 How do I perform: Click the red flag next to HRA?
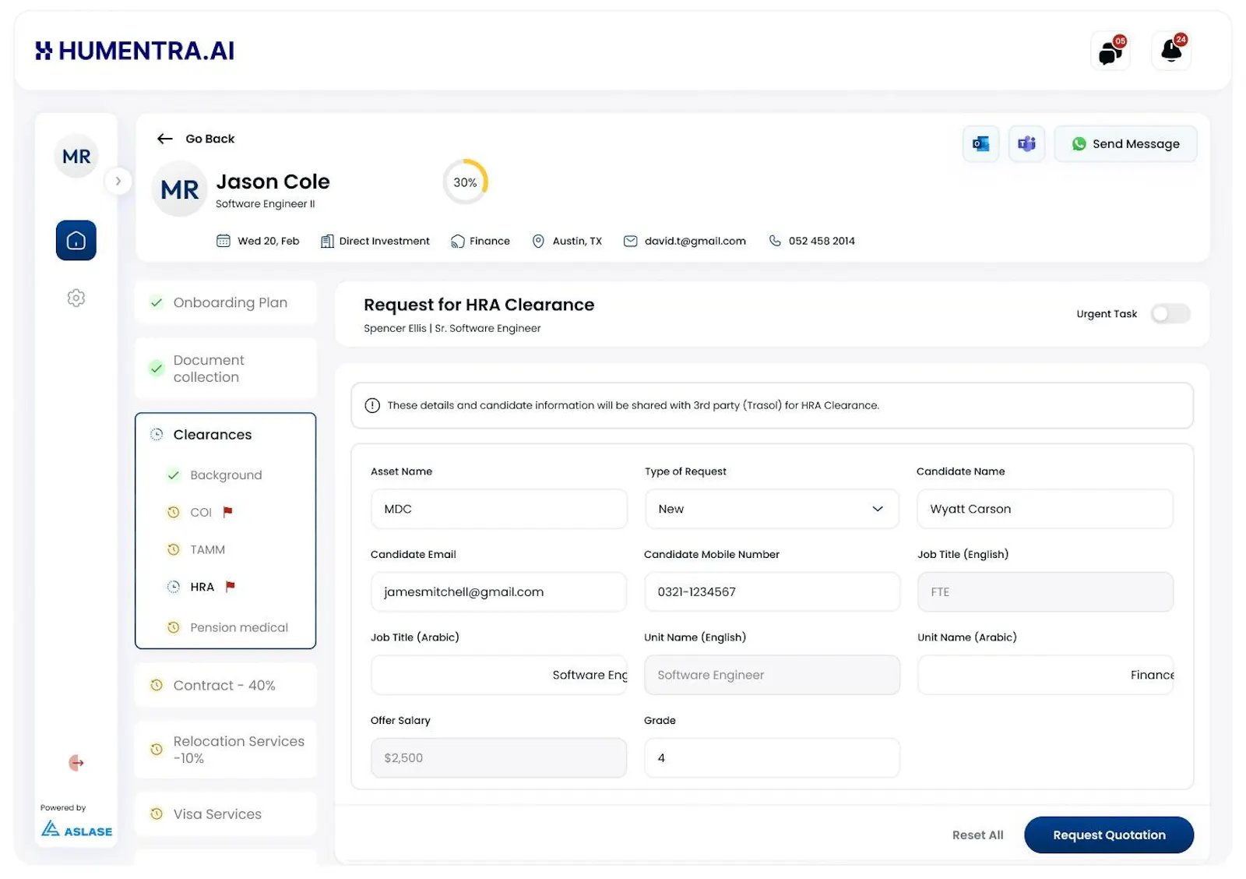click(x=230, y=586)
